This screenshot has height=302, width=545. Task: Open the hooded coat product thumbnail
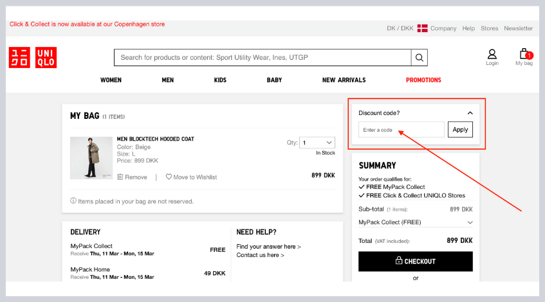pos(87,157)
